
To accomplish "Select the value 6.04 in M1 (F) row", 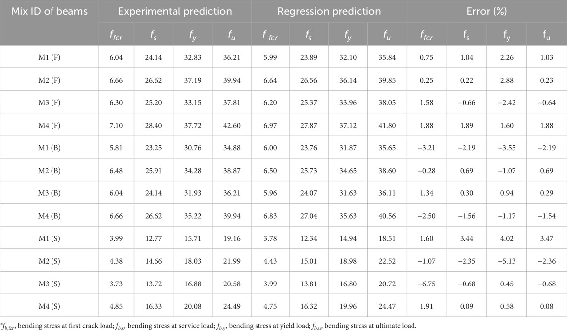I will point(116,57).
